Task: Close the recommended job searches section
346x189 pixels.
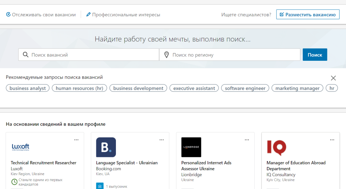Action: pos(333,78)
